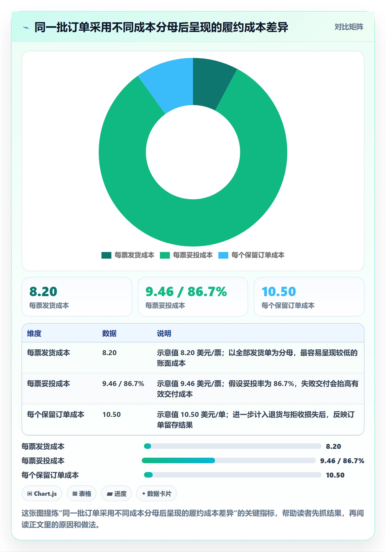Click table cell 每票发货成本
The image size is (386, 552).
[x=49, y=353]
